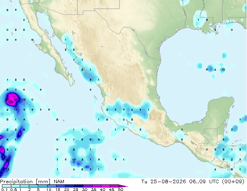This screenshot has height=191, width=247.
Task: Click the 30–35 mm purple legend box
Action: (x=88, y=186)
